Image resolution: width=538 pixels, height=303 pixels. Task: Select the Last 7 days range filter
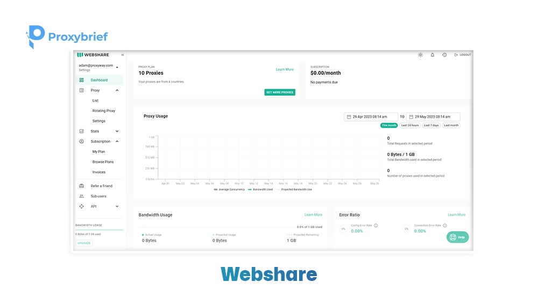[431, 125]
